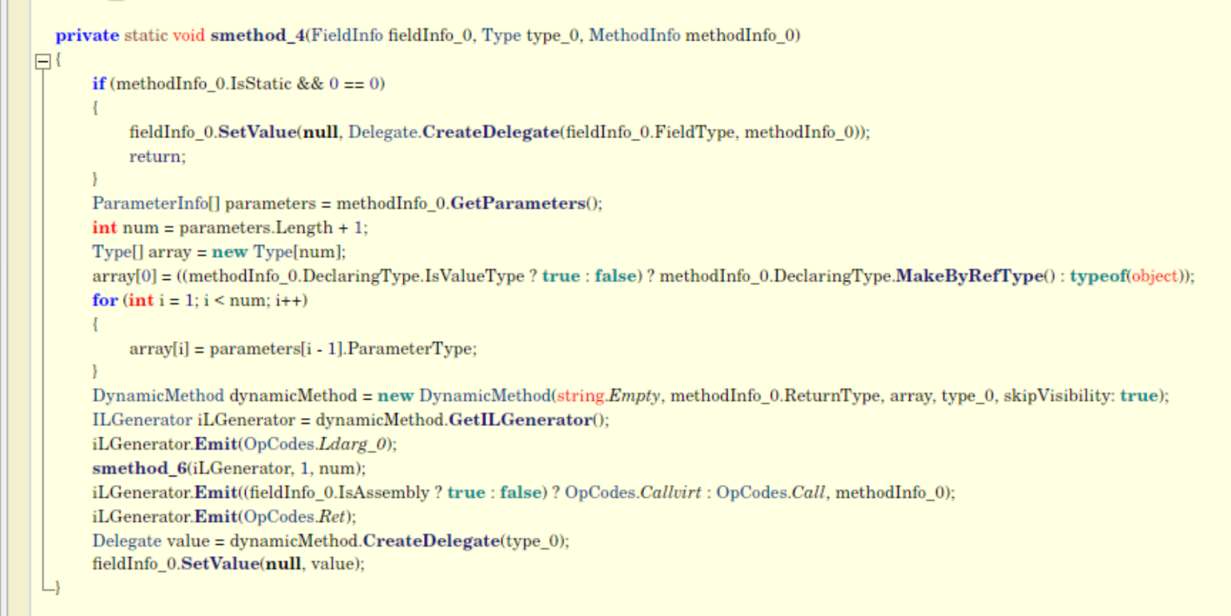Collapse the smethod_4 method body

[x=42, y=61]
